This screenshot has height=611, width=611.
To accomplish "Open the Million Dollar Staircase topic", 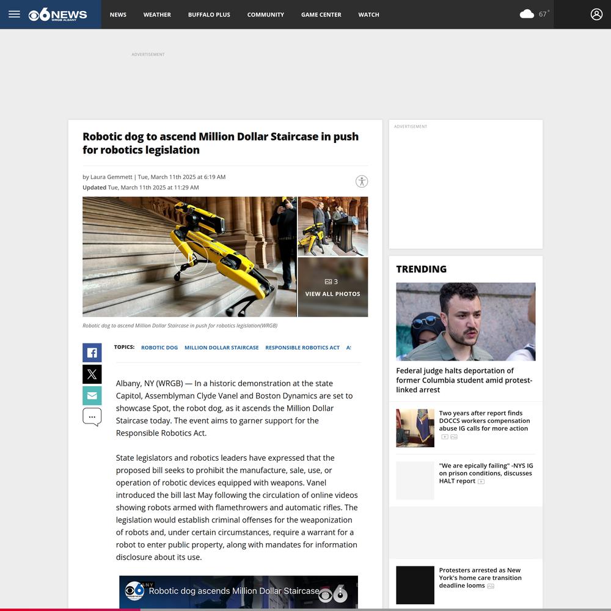I will click(221, 348).
